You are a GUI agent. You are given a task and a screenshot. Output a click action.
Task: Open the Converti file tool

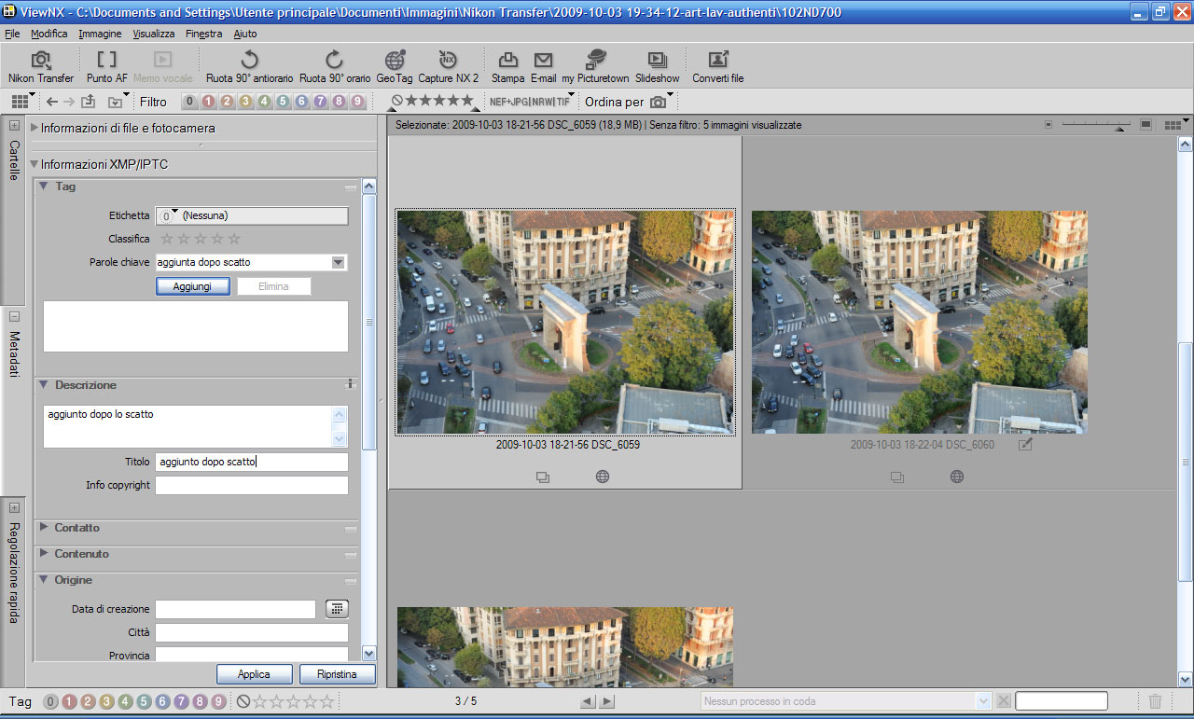coord(718,67)
